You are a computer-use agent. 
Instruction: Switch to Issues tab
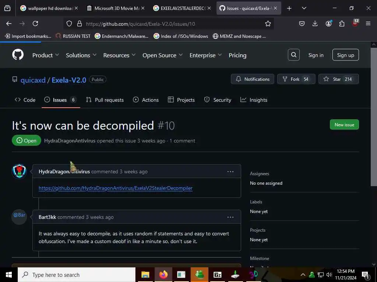pyautogui.click(x=61, y=100)
